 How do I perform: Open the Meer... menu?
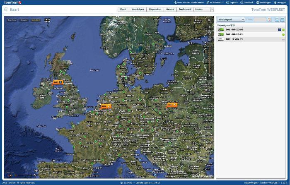[x=202, y=9]
